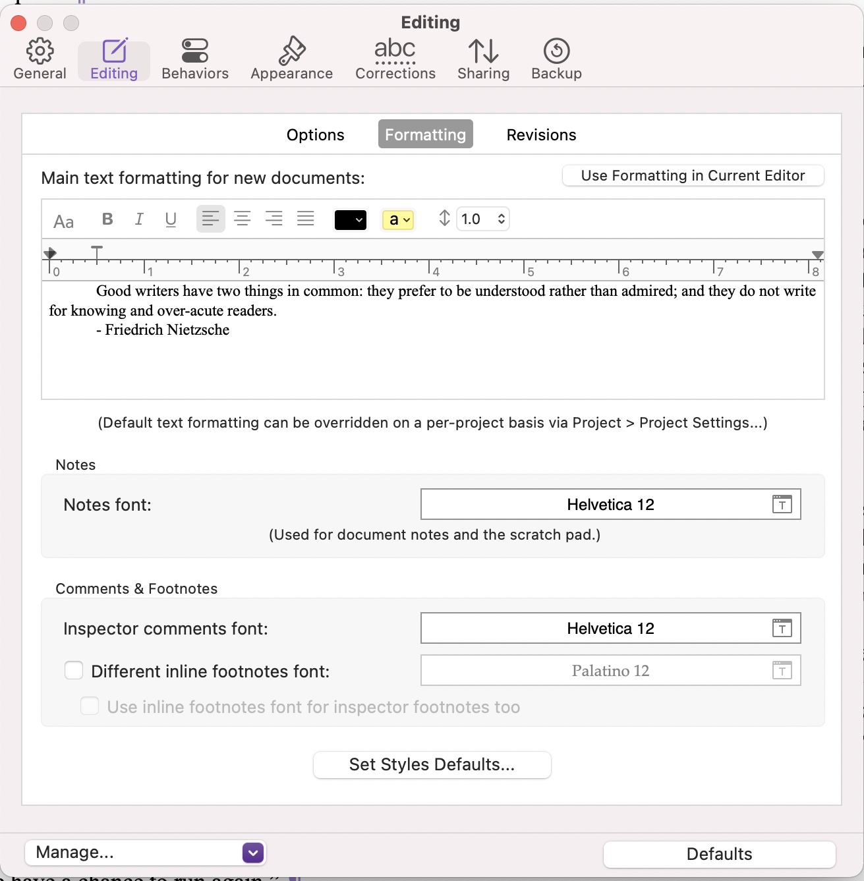Open the font chooser for Notes font
This screenshot has height=881, width=864.
pos(782,504)
